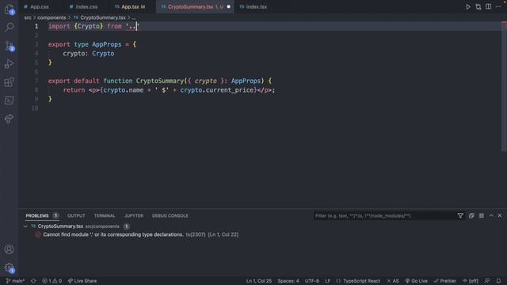The height and width of the screenshot is (285, 507).
Task: Open the Explorer view in activity bar
Action: coord(9,9)
